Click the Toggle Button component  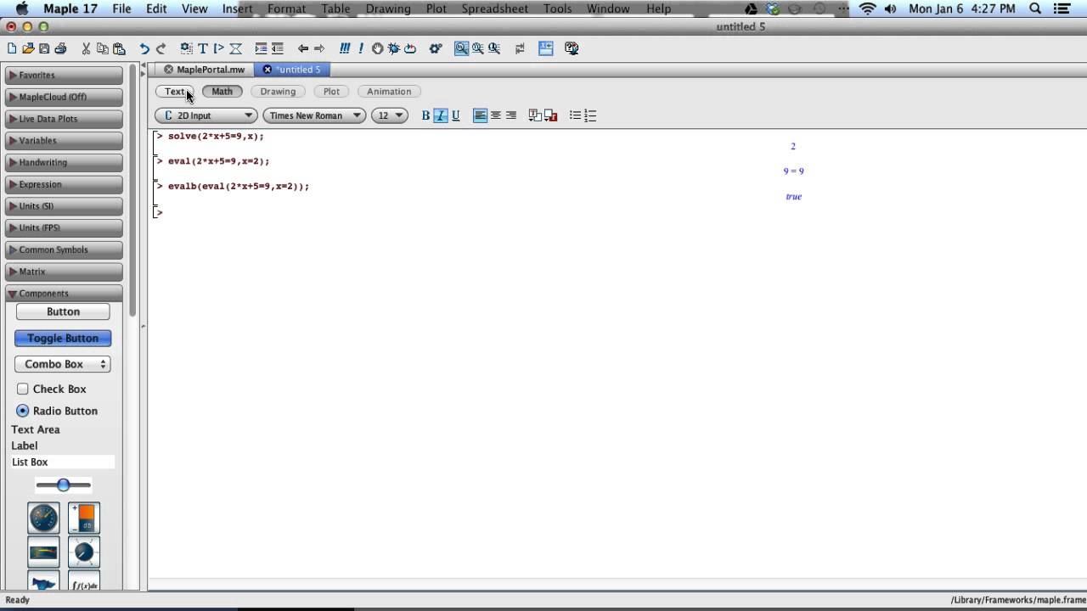(x=63, y=338)
